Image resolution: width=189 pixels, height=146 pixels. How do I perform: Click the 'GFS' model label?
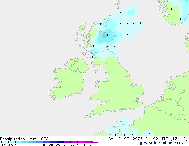pyautogui.click(x=45, y=139)
